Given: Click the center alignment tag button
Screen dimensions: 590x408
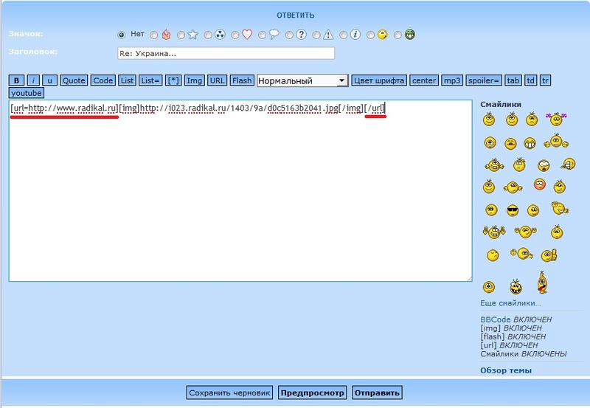Looking at the screenshot, I should pos(424,80).
